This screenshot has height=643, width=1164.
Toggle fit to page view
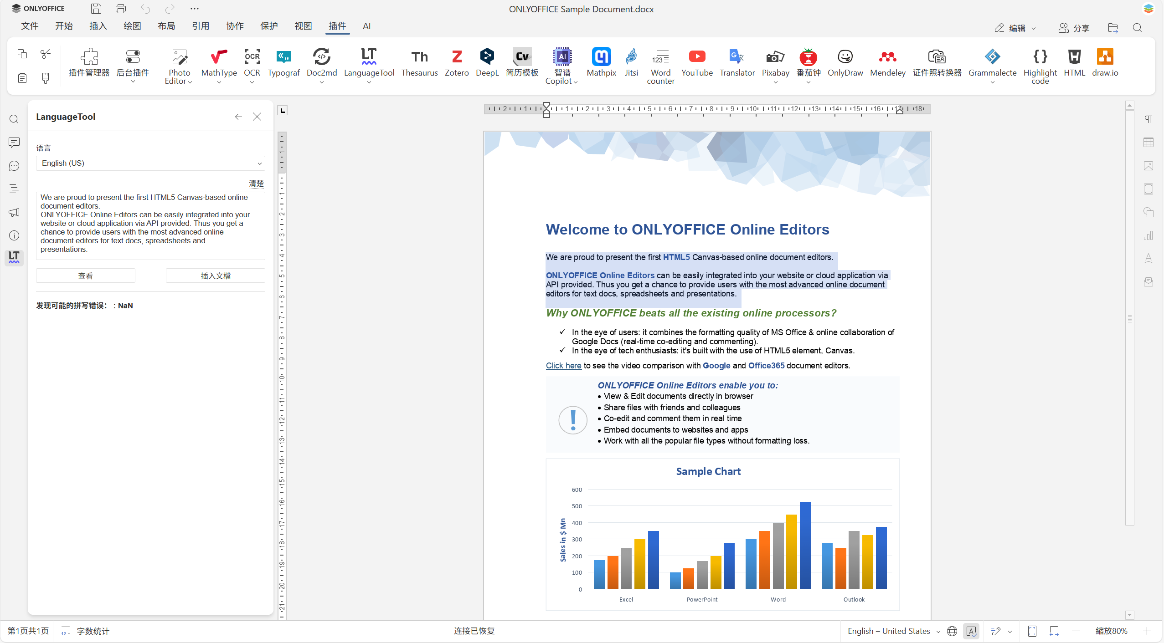click(1032, 631)
